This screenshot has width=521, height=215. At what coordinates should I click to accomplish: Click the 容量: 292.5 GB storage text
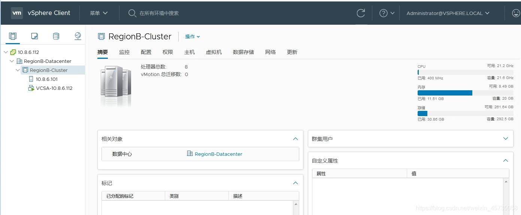point(500,119)
